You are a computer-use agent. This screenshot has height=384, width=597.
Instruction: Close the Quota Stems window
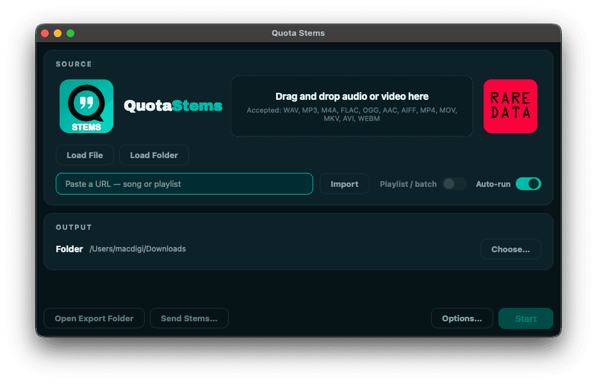45,33
